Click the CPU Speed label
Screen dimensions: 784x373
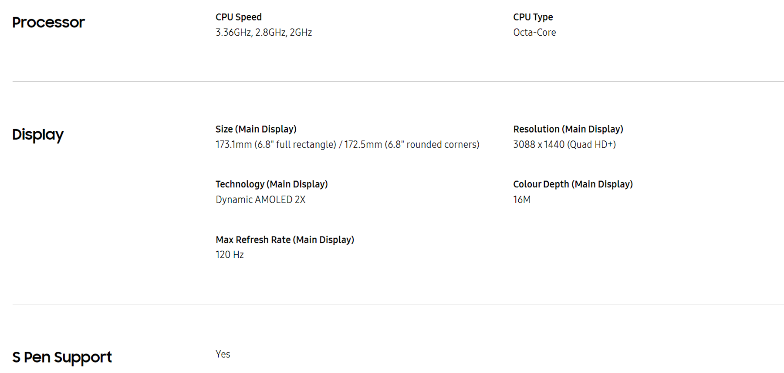point(238,17)
